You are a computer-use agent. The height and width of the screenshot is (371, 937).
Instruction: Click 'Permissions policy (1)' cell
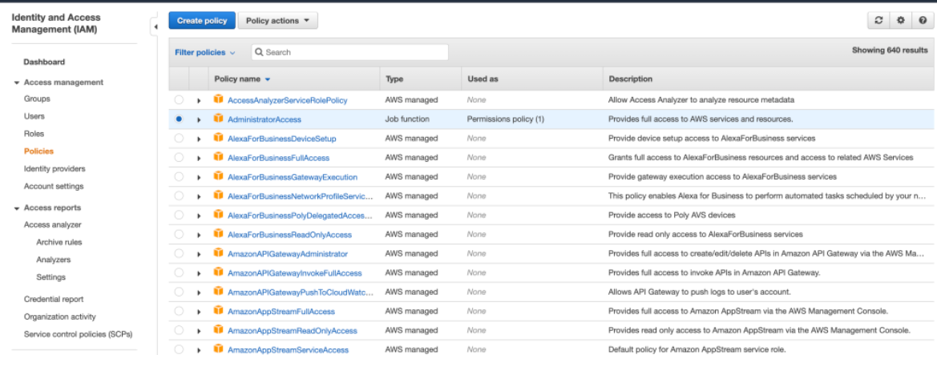tap(506, 119)
